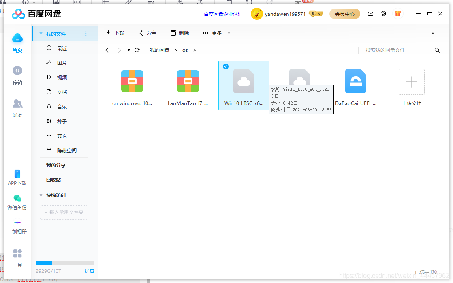453x283 pixels.
Task: Click 下载 download button
Action: (x=115, y=33)
